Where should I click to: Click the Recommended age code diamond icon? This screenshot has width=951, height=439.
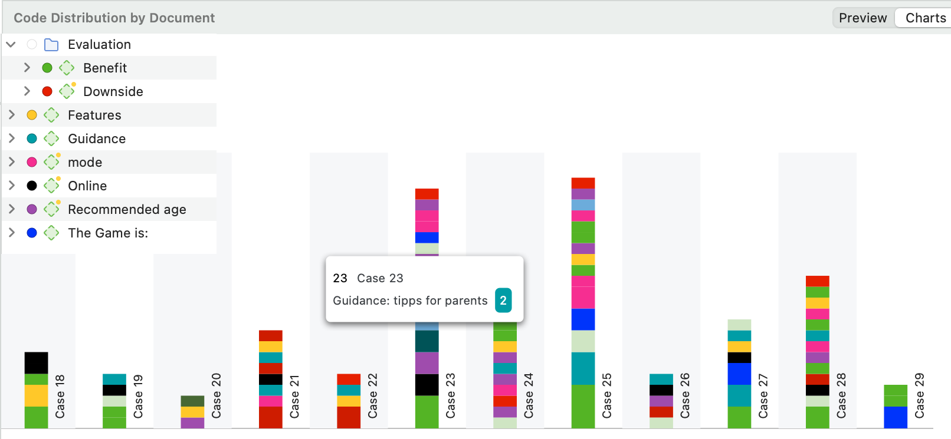coord(51,210)
